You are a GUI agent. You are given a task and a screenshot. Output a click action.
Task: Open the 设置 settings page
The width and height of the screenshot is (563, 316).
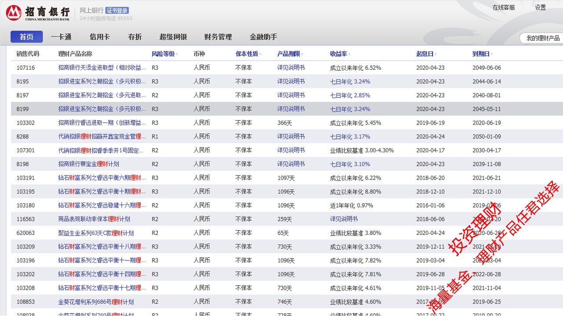pos(540,7)
